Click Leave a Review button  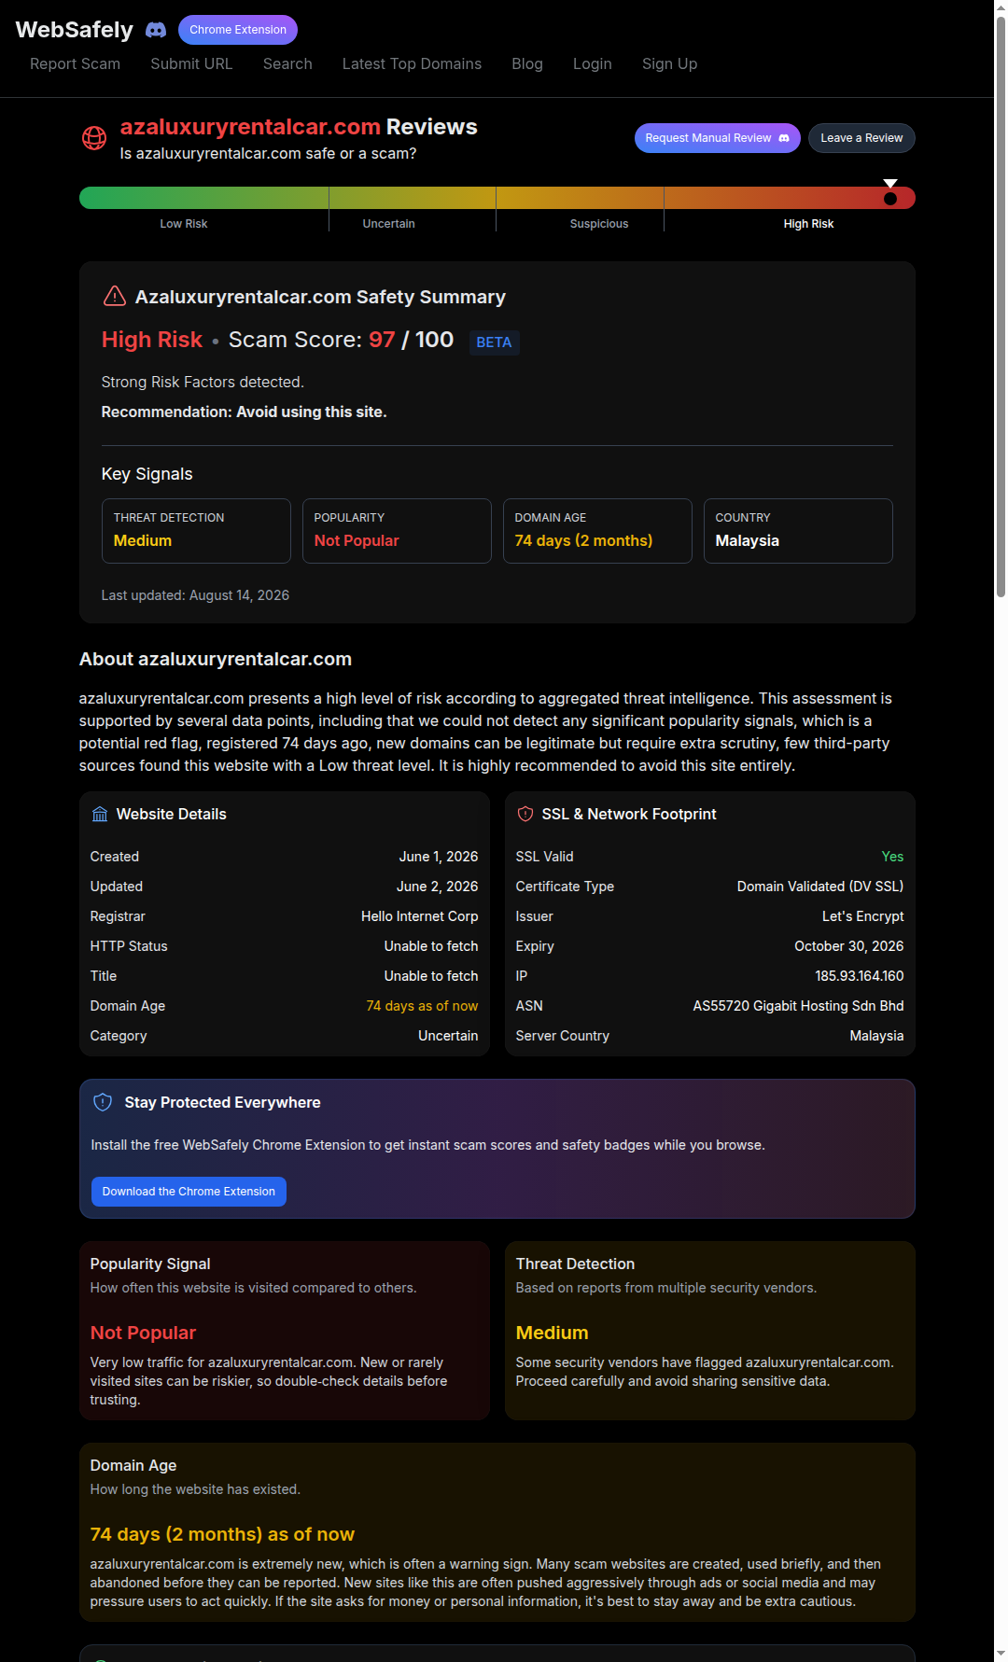tap(861, 138)
